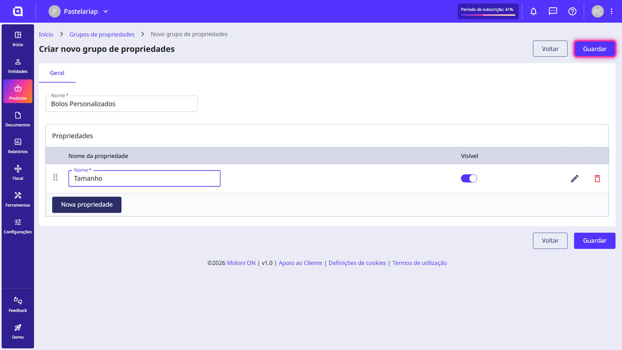Focus the Tamanho property name field

click(x=145, y=178)
